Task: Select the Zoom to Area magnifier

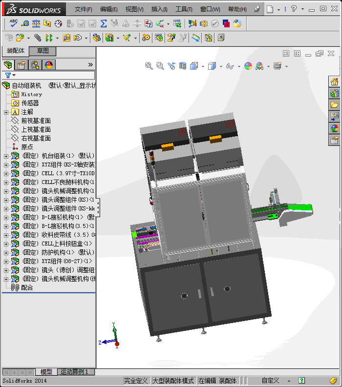Action: [160, 66]
